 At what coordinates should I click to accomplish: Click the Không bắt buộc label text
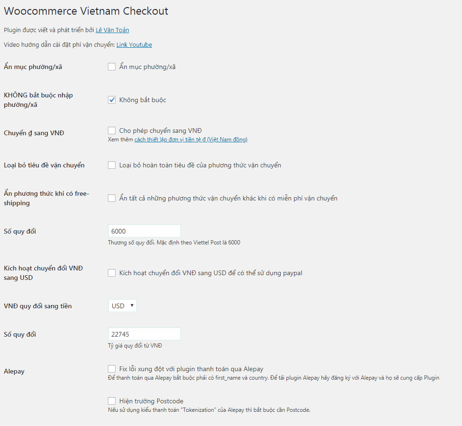point(142,100)
